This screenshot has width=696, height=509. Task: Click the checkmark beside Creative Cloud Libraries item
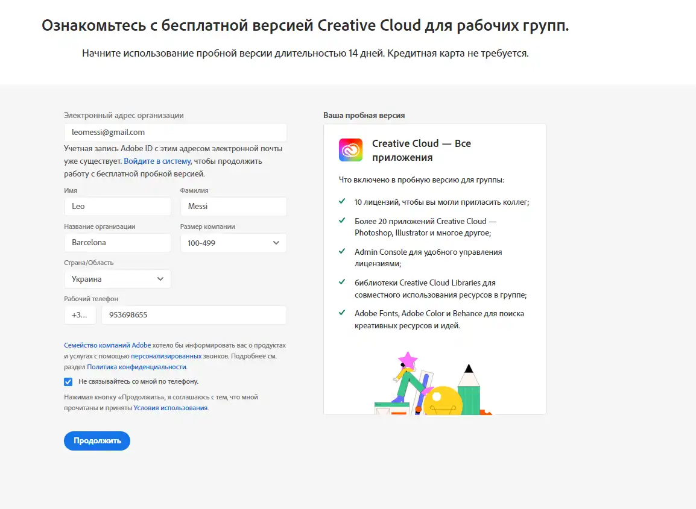pyautogui.click(x=342, y=283)
